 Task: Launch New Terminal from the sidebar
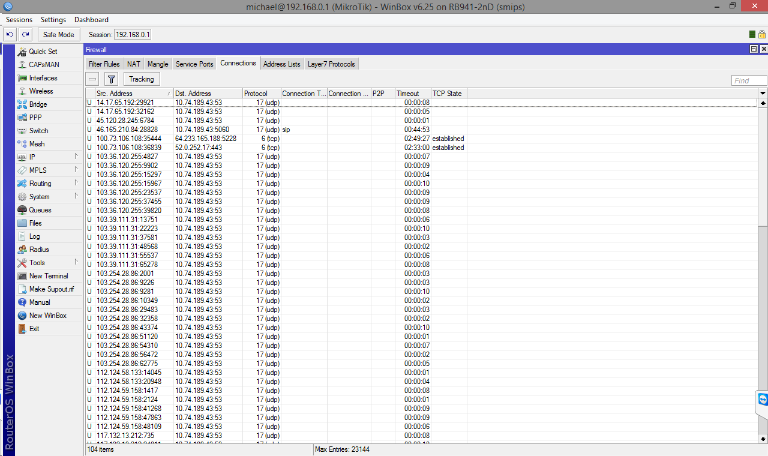coord(48,276)
